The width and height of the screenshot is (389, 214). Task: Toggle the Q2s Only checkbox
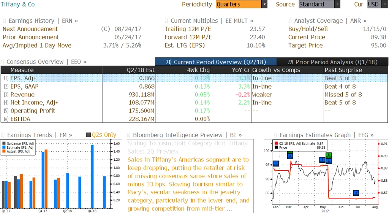89,135
